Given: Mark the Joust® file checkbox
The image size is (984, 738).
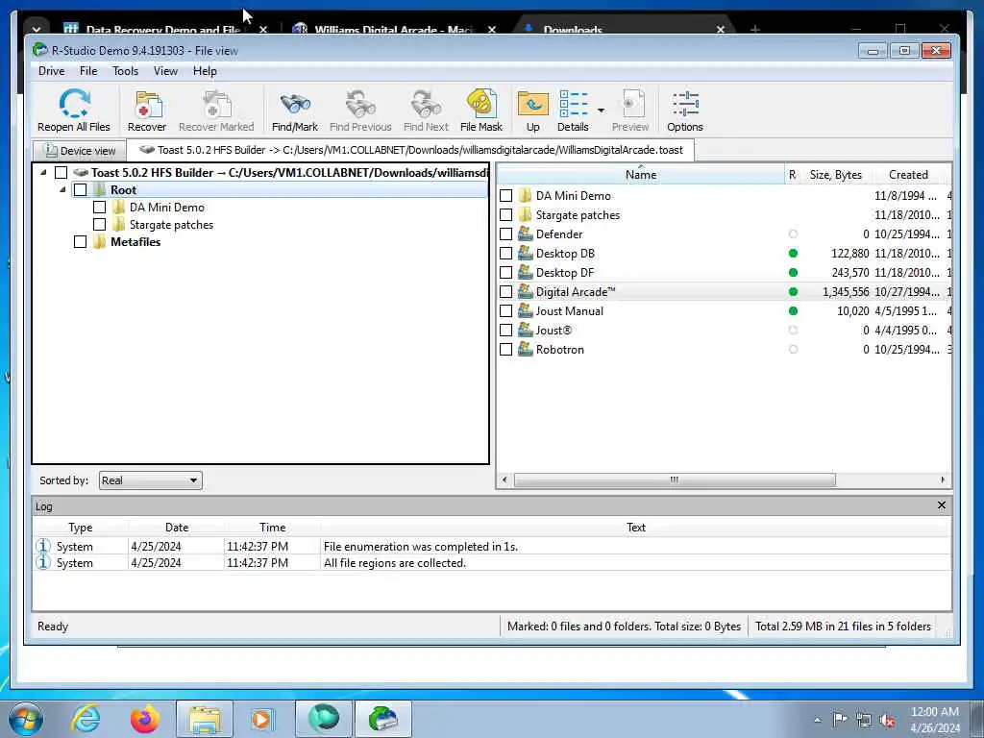Looking at the screenshot, I should (x=505, y=331).
